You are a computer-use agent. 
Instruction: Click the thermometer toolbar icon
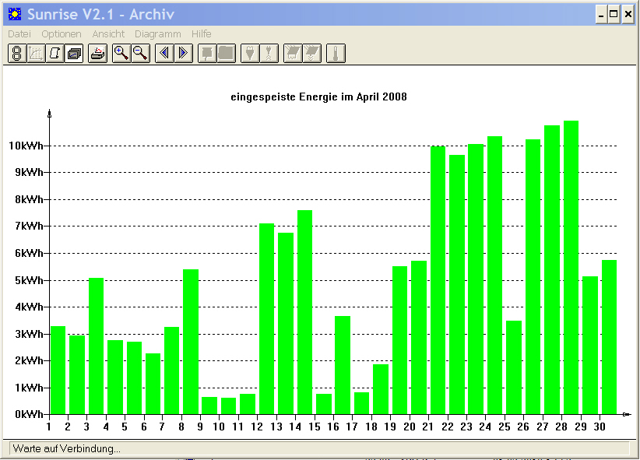(x=336, y=54)
